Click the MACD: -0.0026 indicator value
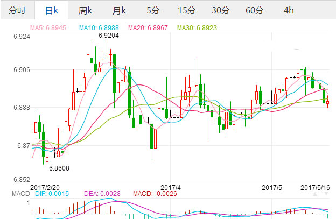Image resolution: width=336 pixels, height=219 pixels. 155,194
